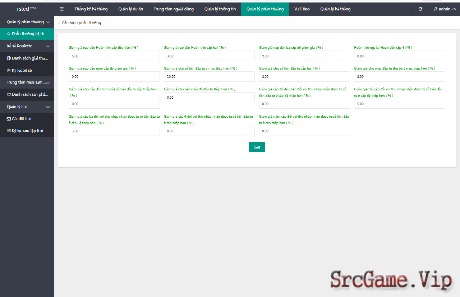Viewport: 460px width, 297px height.
Task: Open Quản lý hệ thống in top navigation
Action: tap(335, 9)
